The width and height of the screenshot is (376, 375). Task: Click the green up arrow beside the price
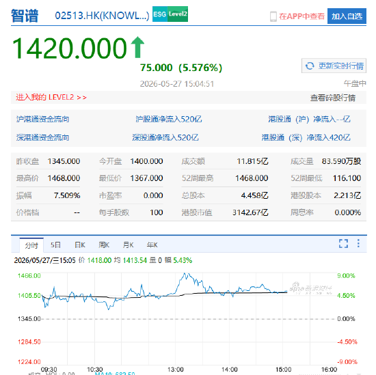click(137, 47)
